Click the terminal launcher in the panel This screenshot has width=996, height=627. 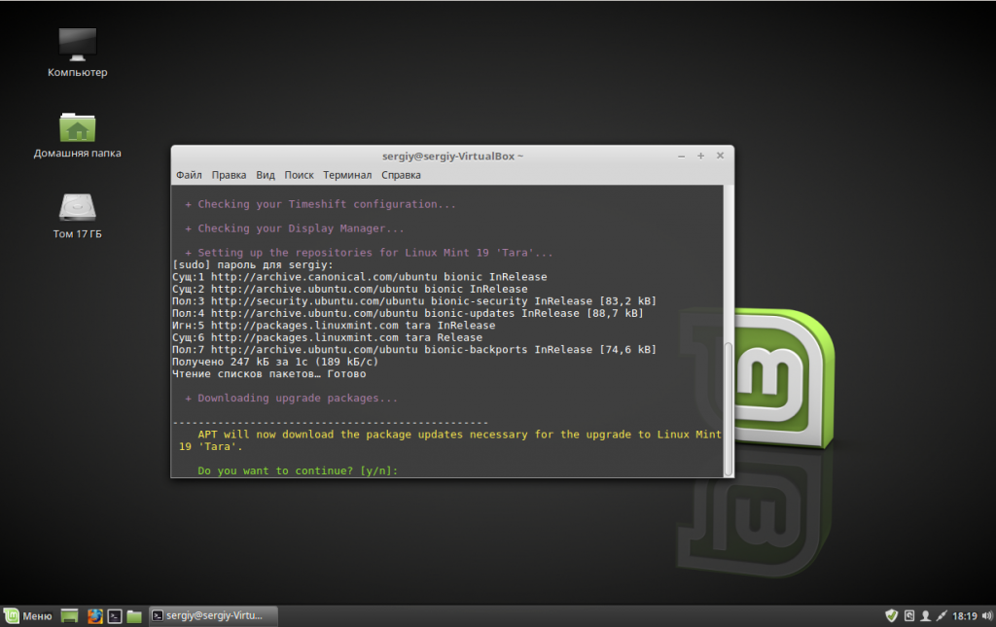(x=114, y=615)
